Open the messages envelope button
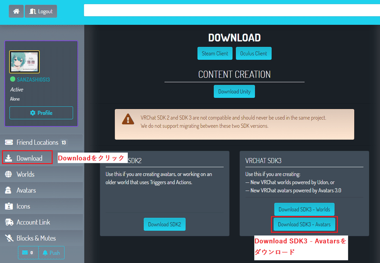Viewport: 380px width, 263px height. click(28, 253)
